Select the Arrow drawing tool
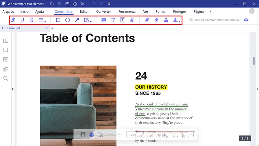 coord(77,20)
